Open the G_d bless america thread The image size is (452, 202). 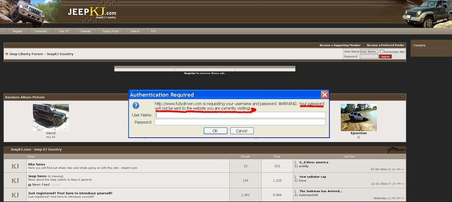tap(314, 163)
